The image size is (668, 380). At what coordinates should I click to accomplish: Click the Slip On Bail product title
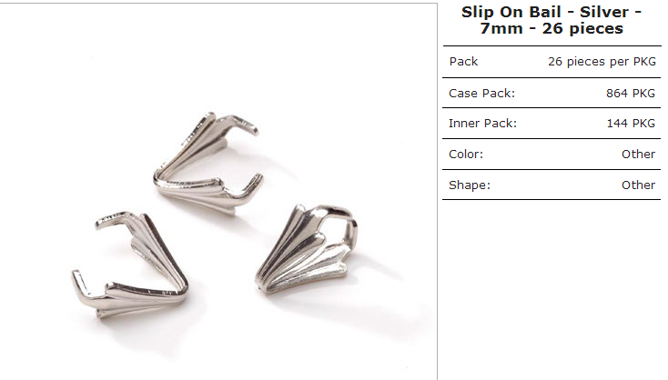pos(552,20)
